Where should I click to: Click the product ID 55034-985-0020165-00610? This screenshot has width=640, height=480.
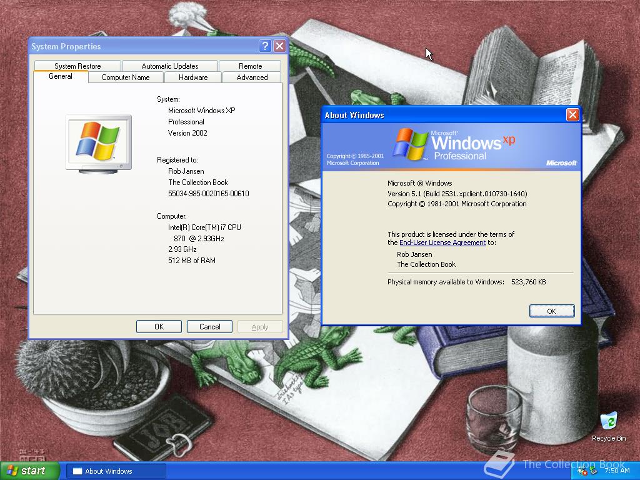click(209, 194)
